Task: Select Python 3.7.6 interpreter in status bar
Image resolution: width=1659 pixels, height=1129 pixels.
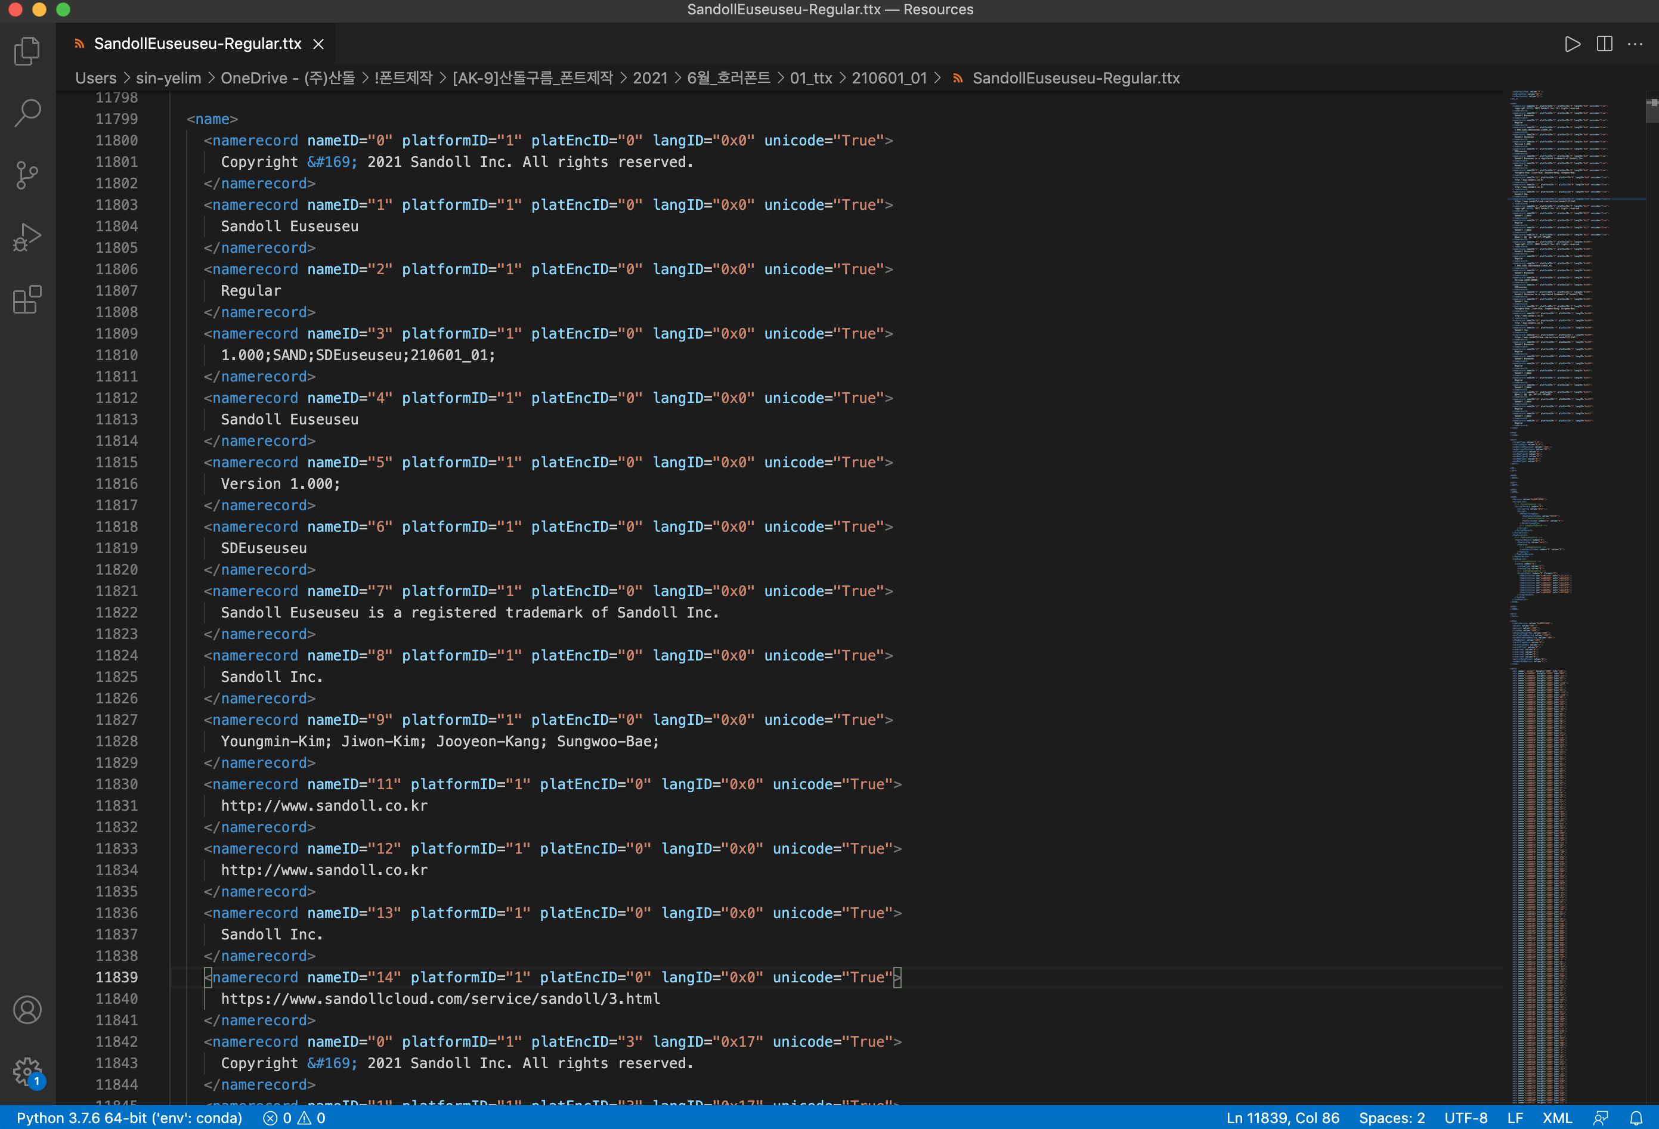Action: [129, 1118]
